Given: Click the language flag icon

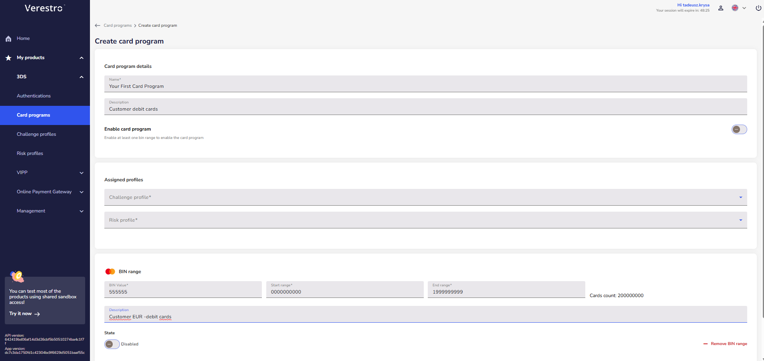Looking at the screenshot, I should pyautogui.click(x=735, y=8).
